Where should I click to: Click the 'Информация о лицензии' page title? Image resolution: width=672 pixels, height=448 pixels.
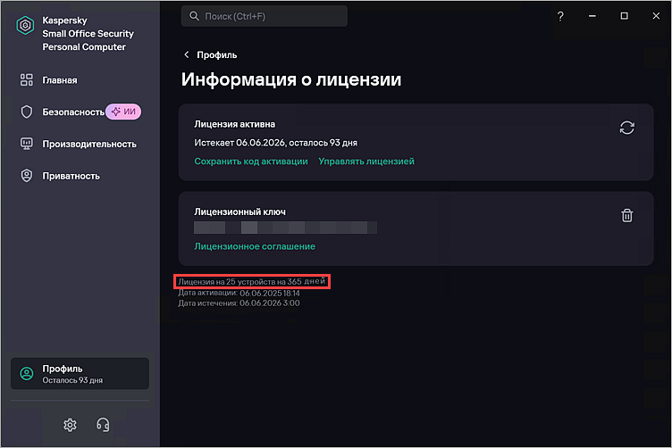pyautogui.click(x=291, y=79)
